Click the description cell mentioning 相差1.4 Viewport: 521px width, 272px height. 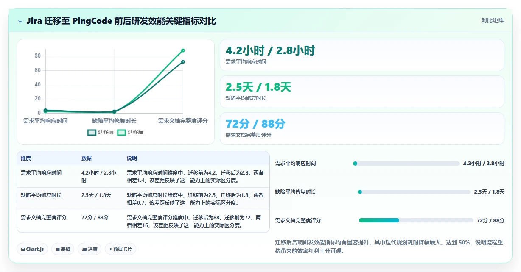coord(195,177)
